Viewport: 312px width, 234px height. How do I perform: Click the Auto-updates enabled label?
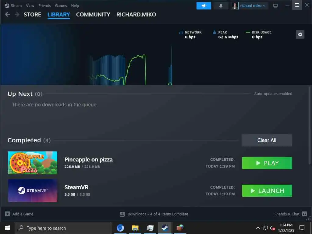(x=273, y=94)
